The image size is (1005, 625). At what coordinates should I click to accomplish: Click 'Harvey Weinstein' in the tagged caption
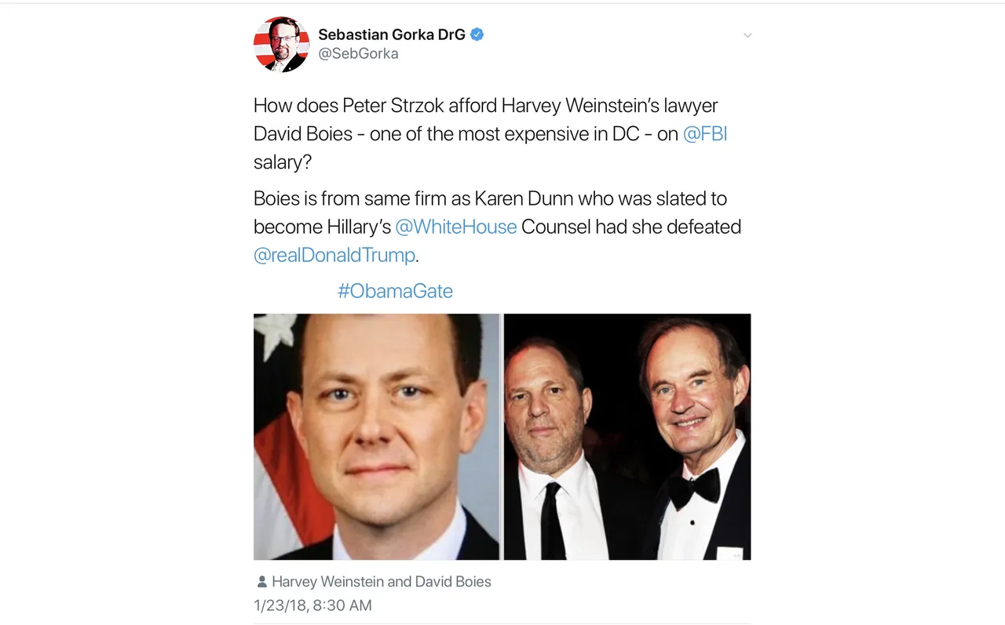pyautogui.click(x=327, y=582)
